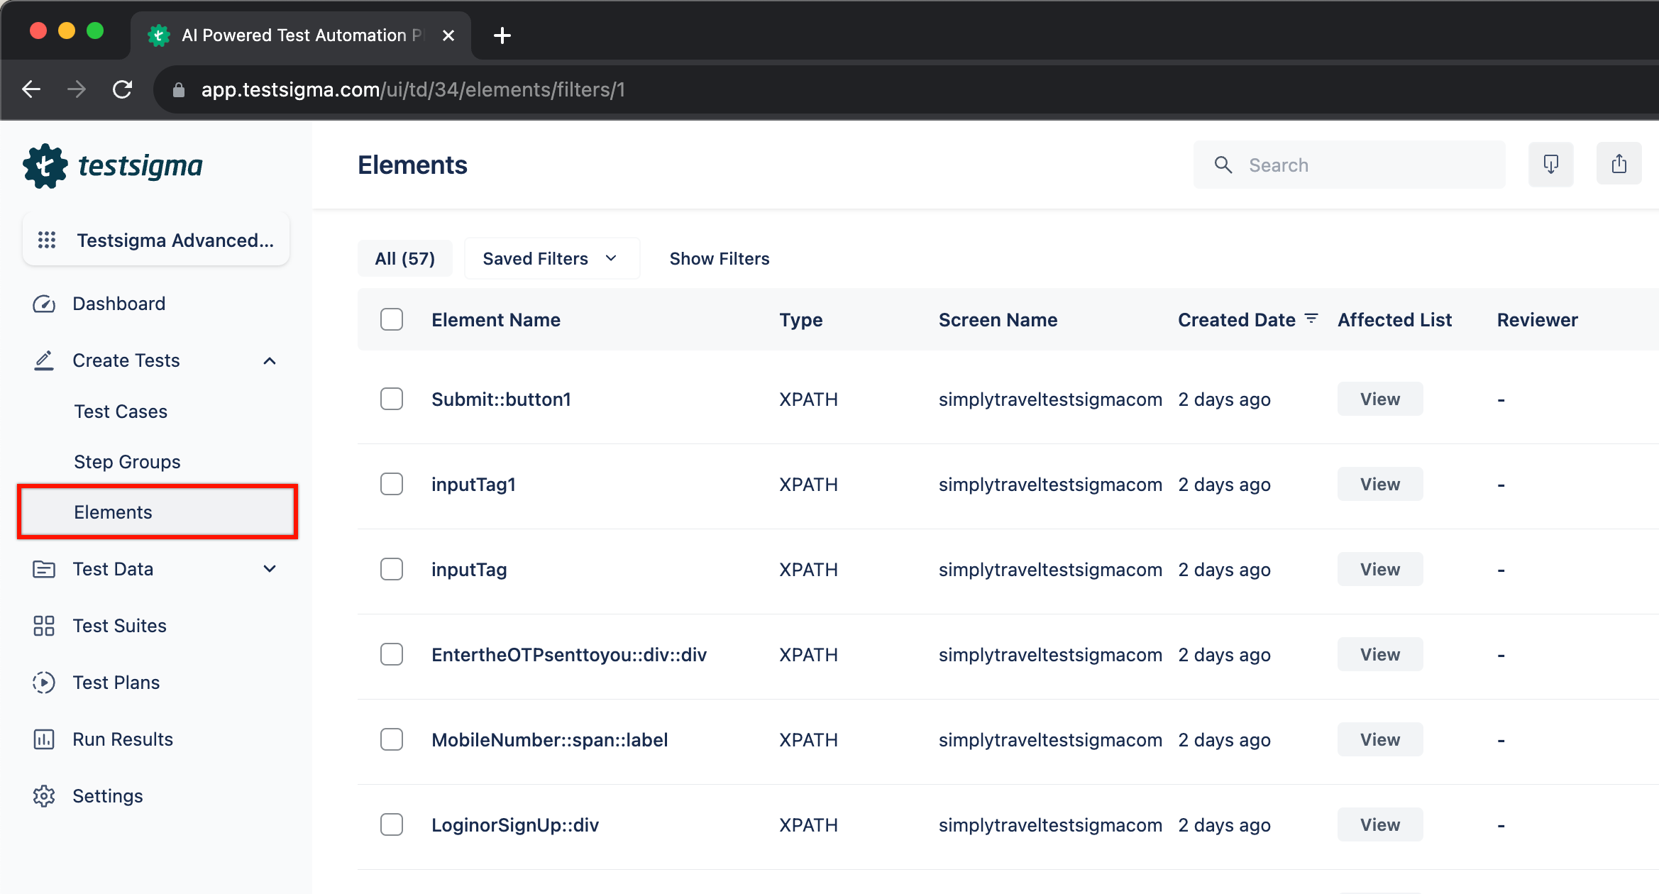
Task: Toggle the select-all elements checkbox
Action: pos(392,319)
